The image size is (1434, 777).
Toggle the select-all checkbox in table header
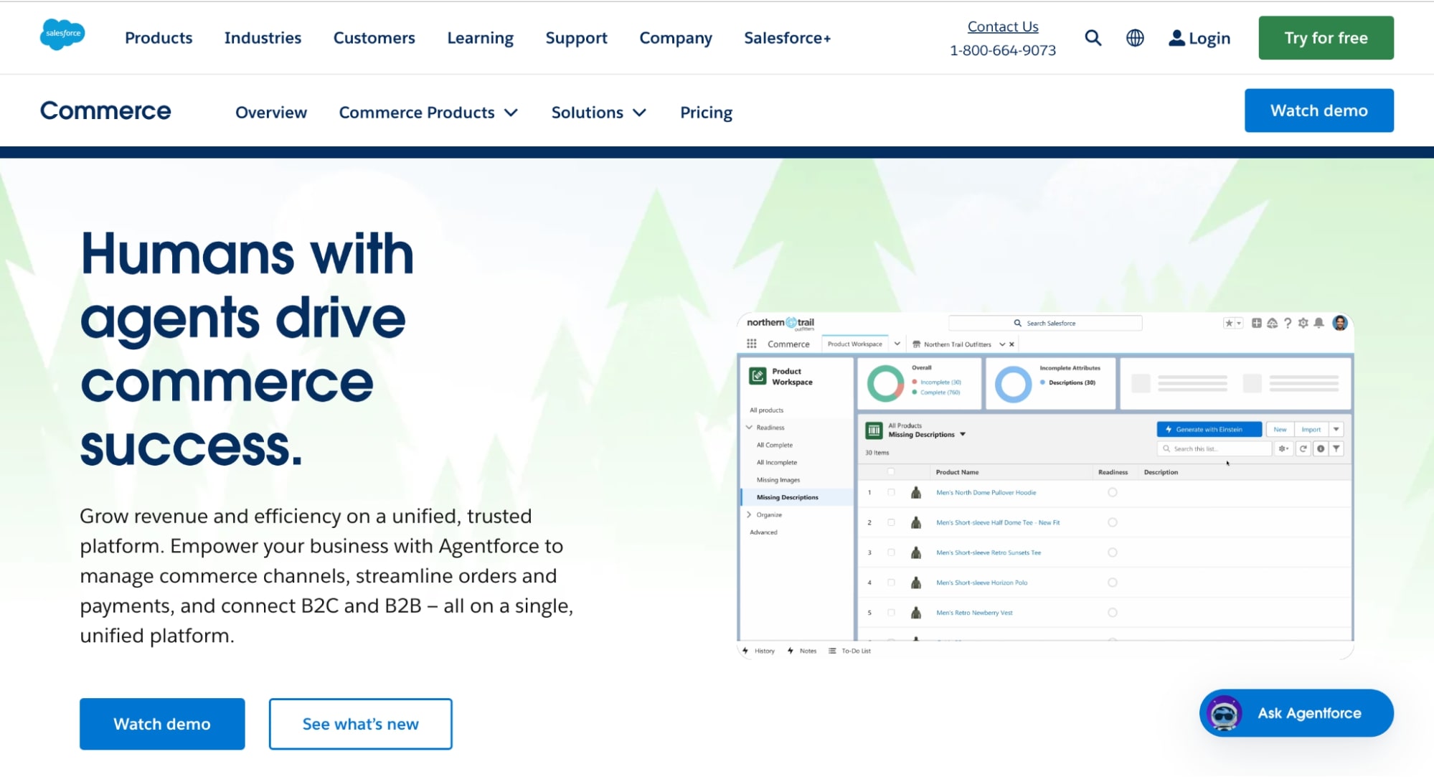point(891,471)
